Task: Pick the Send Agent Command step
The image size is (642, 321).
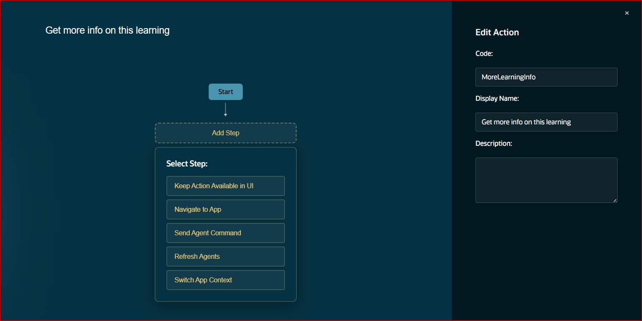Action: (x=225, y=233)
